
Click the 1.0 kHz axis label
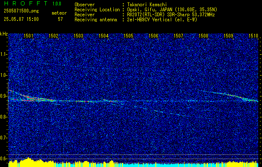(3, 76)
